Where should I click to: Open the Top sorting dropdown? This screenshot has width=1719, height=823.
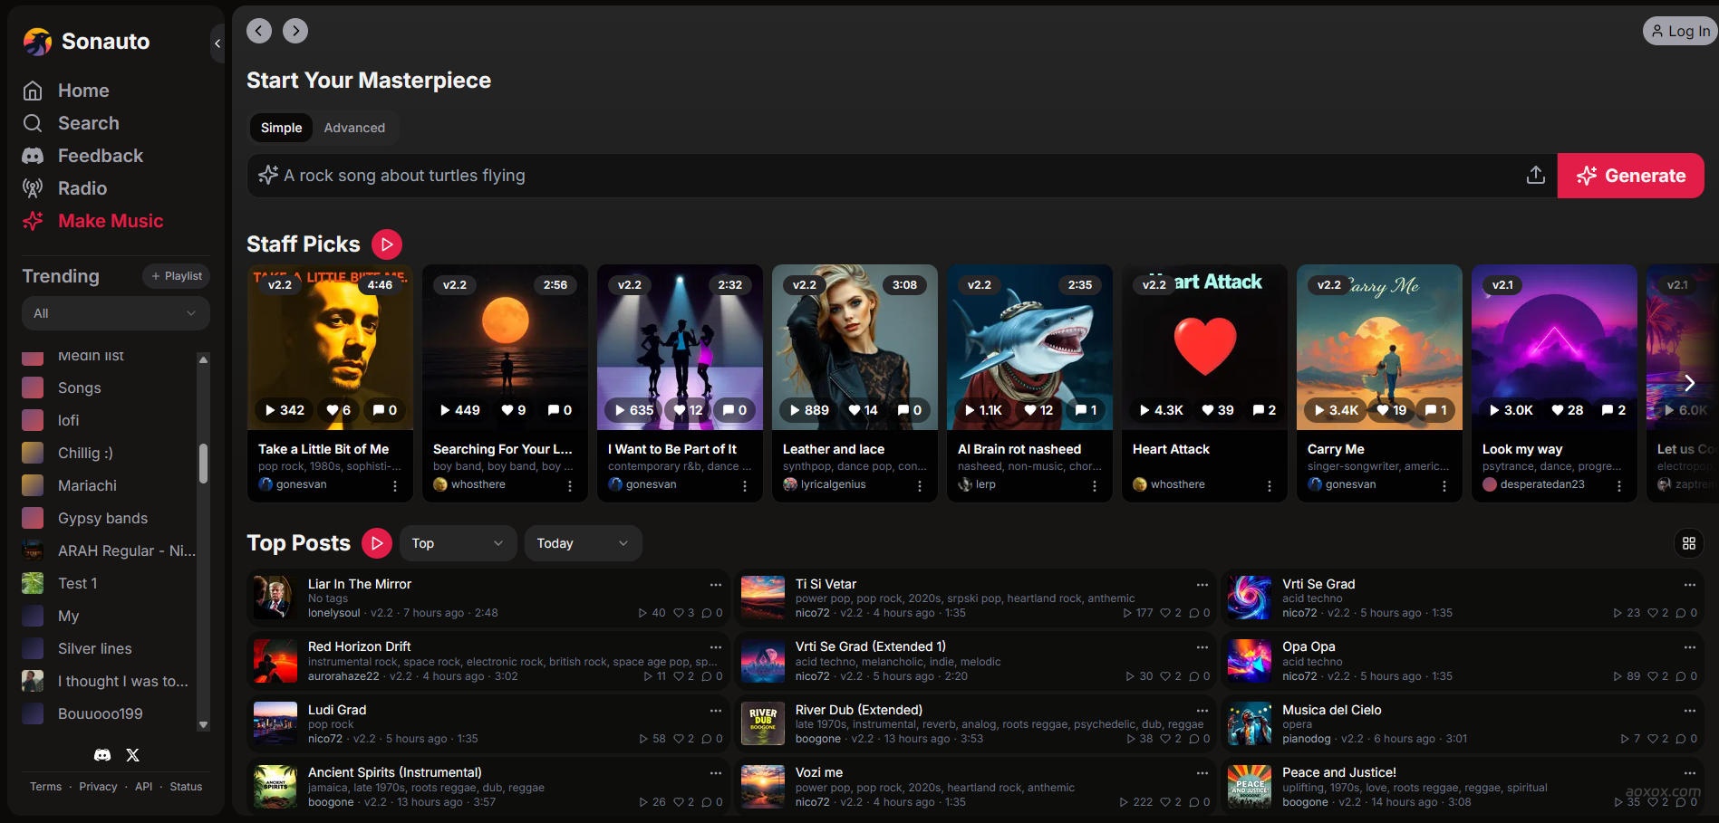point(458,543)
